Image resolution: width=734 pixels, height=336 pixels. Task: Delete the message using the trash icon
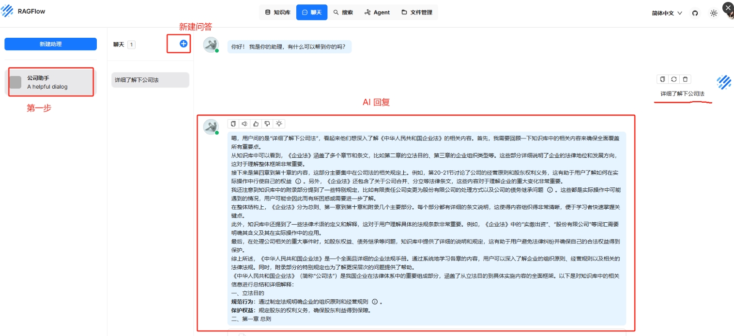(x=685, y=79)
